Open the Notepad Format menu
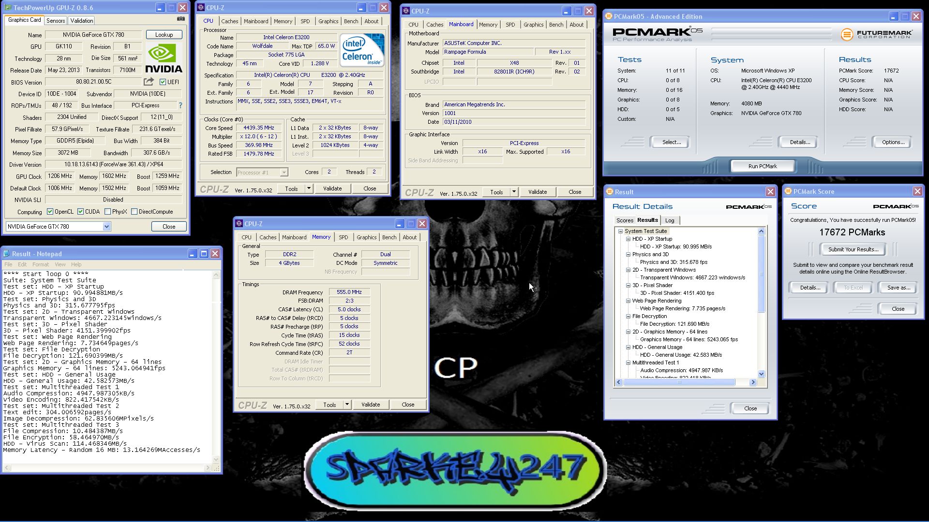 pyautogui.click(x=41, y=264)
